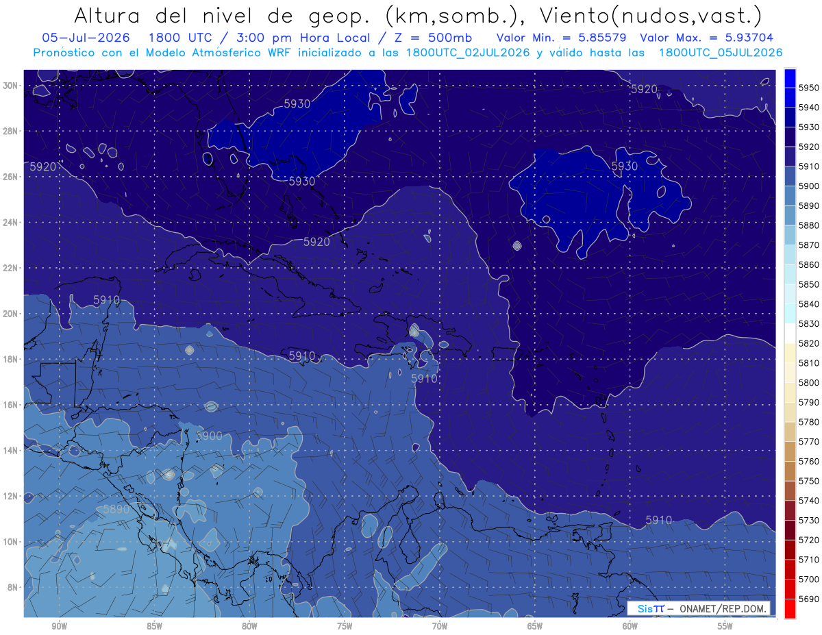Click the 60W longitude axis label
822x635 pixels.
(630, 626)
